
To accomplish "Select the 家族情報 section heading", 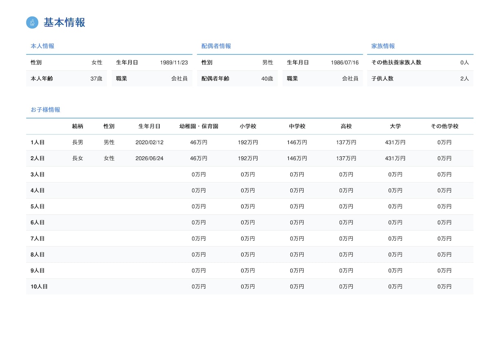I will coord(383,46).
